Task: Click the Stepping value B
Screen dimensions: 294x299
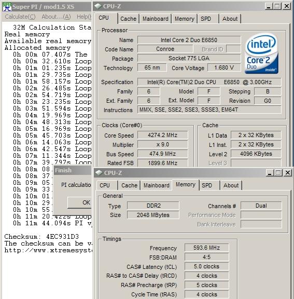Action: click(x=268, y=91)
